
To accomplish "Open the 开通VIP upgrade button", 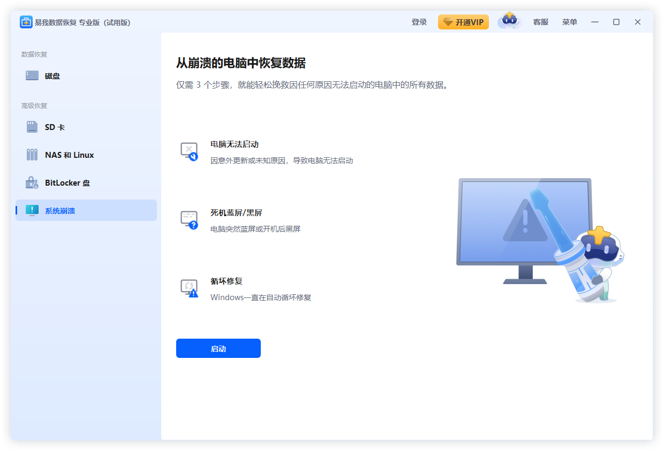I will pyautogui.click(x=463, y=22).
